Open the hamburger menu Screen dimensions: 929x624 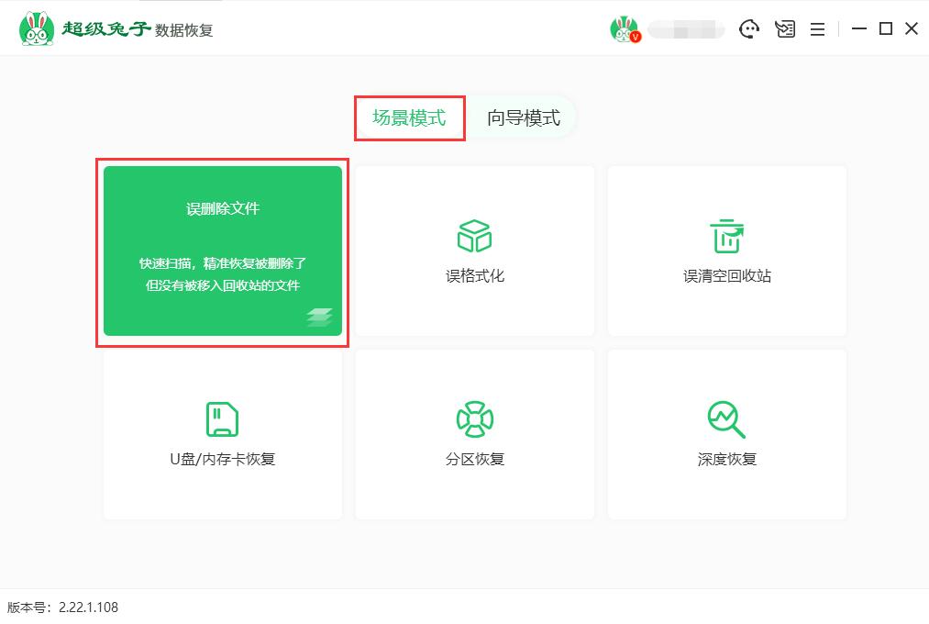point(817,28)
